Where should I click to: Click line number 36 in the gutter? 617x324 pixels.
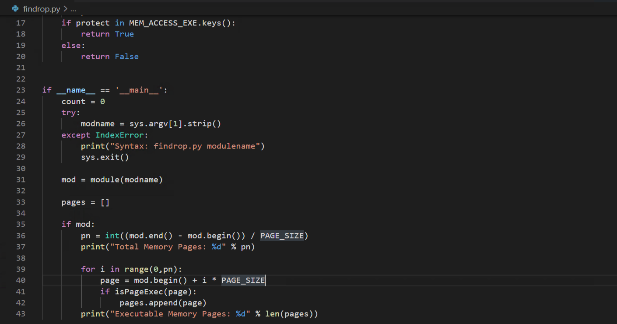(21, 236)
